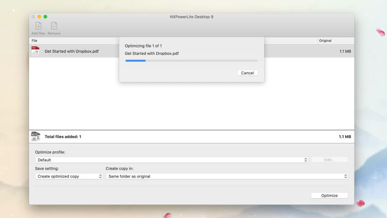The height and width of the screenshot is (218, 387).
Task: Click the Total files added: 1 text
Action: click(63, 137)
